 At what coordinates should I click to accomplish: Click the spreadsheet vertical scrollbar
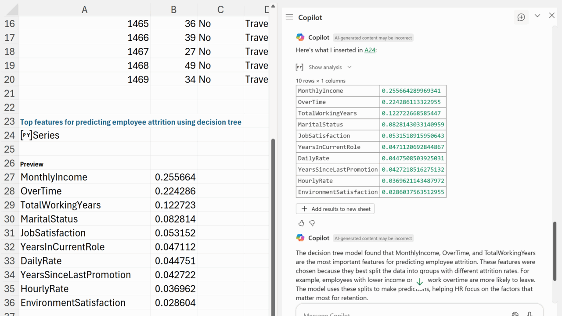(x=274, y=219)
